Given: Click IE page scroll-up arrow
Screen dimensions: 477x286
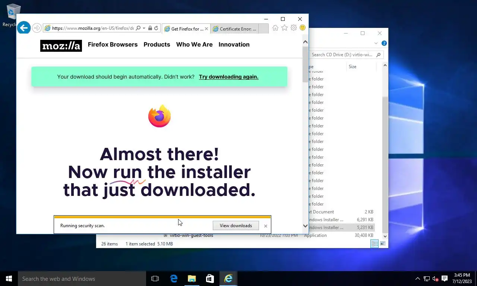Looking at the screenshot, I should click(x=305, y=42).
